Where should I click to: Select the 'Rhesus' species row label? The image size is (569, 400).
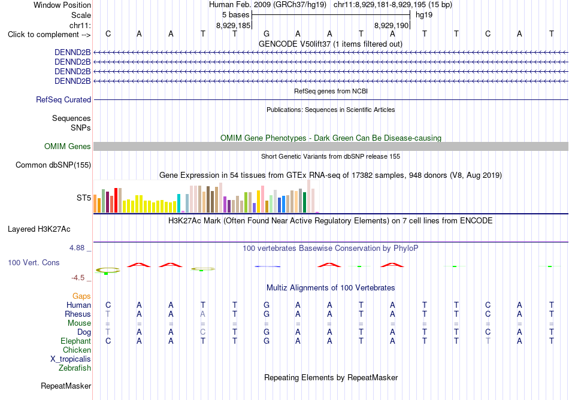(x=78, y=314)
